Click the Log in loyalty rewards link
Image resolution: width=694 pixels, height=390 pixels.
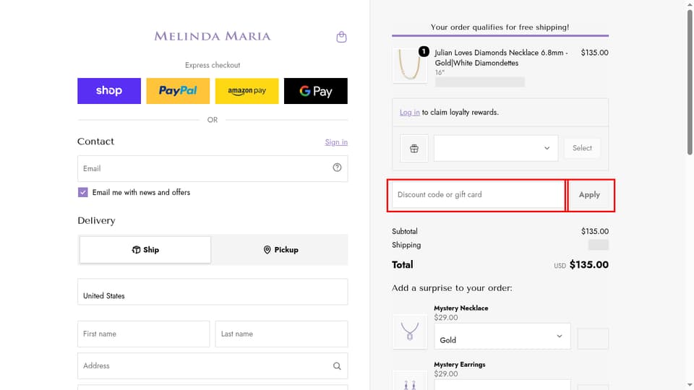[x=409, y=113]
